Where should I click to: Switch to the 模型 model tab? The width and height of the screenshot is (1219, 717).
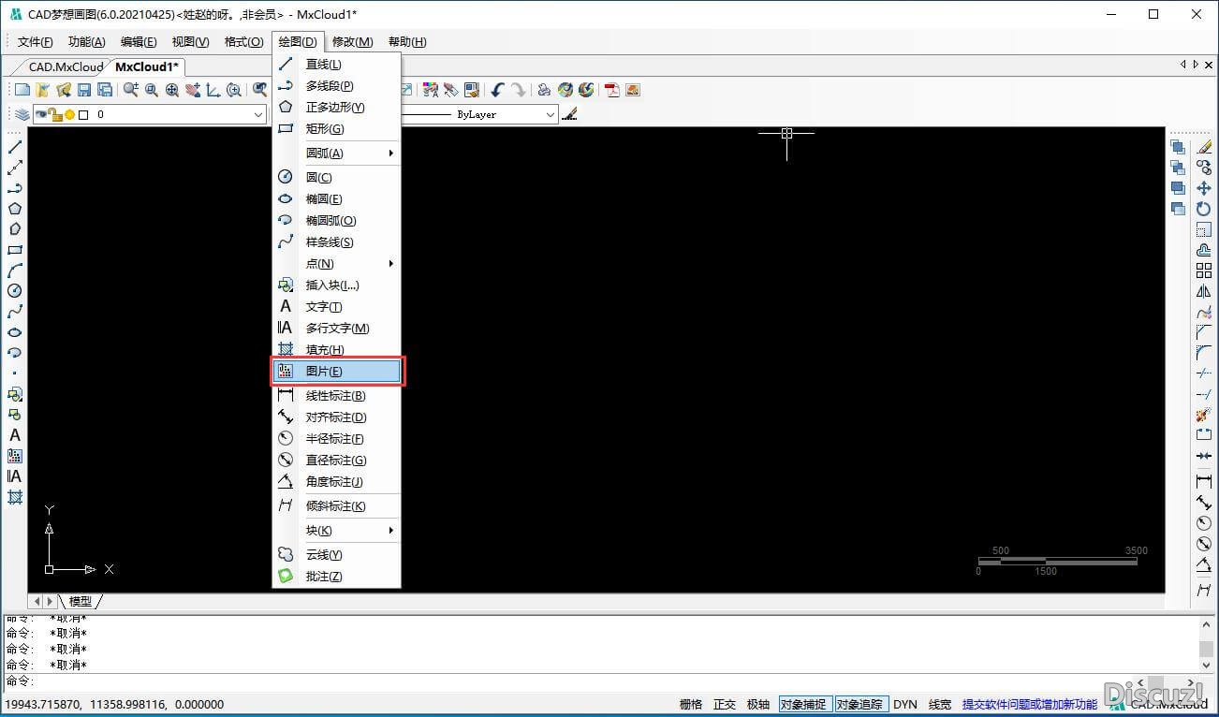click(81, 601)
